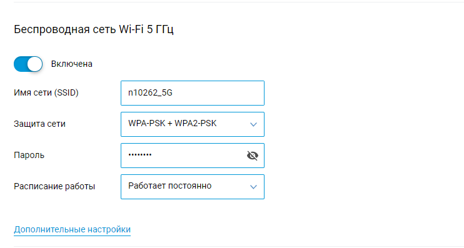Click the Расписание работы label
The width and height of the screenshot is (464, 248).
point(54,187)
